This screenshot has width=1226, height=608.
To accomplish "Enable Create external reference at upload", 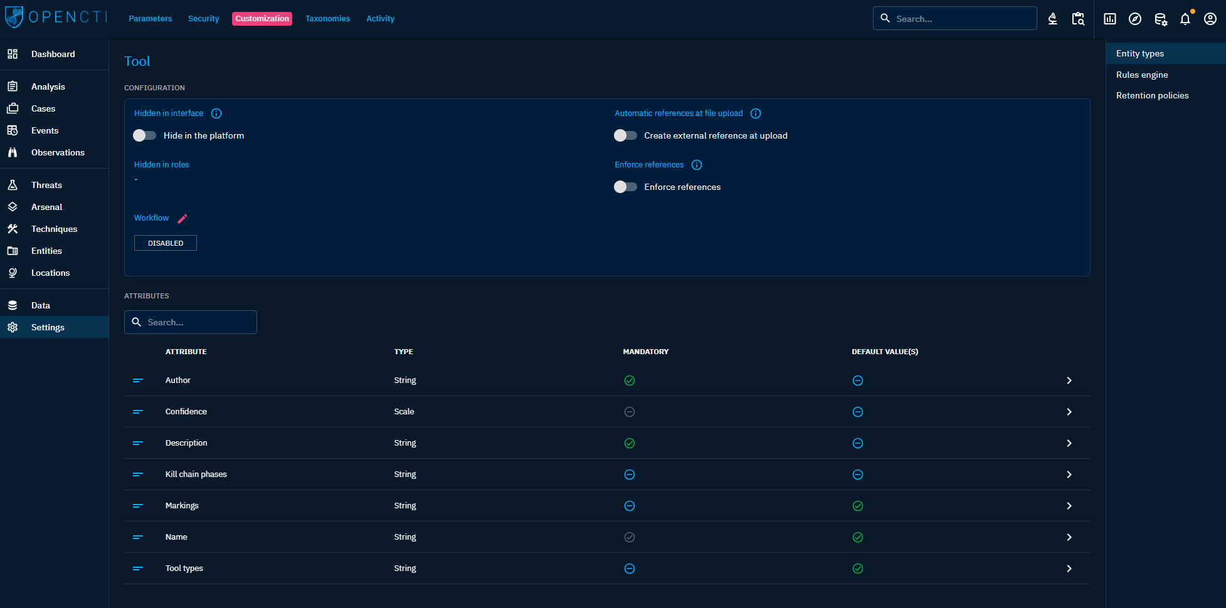I will click(x=625, y=135).
